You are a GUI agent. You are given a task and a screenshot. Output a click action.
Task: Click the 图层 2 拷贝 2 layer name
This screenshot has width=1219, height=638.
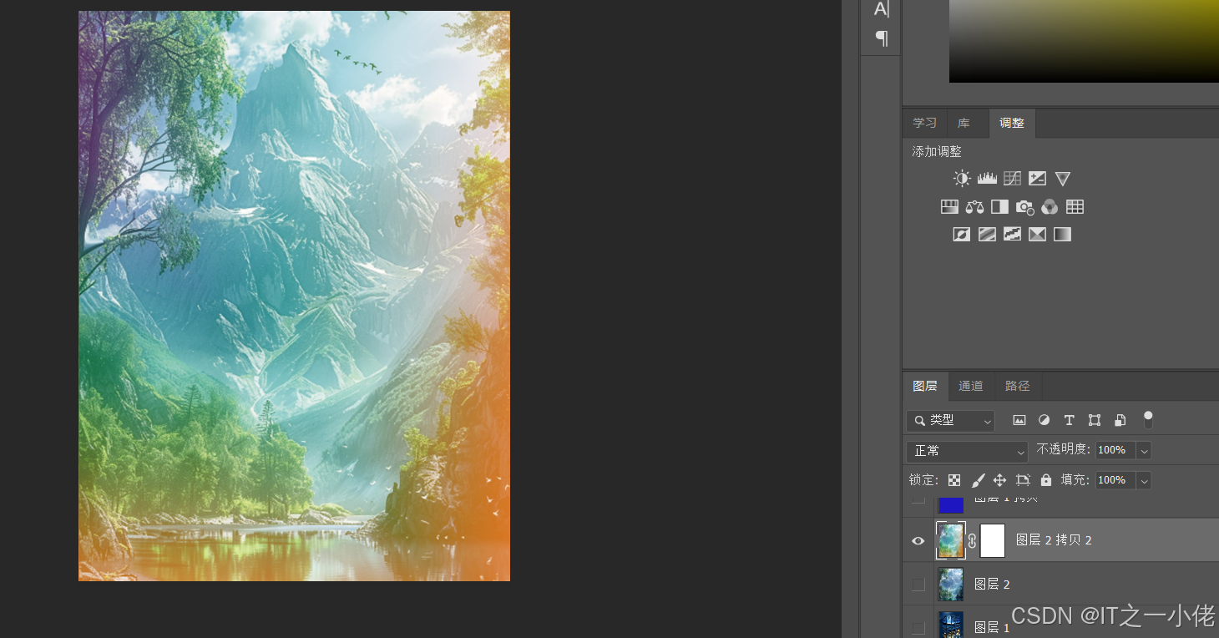click(x=1054, y=540)
